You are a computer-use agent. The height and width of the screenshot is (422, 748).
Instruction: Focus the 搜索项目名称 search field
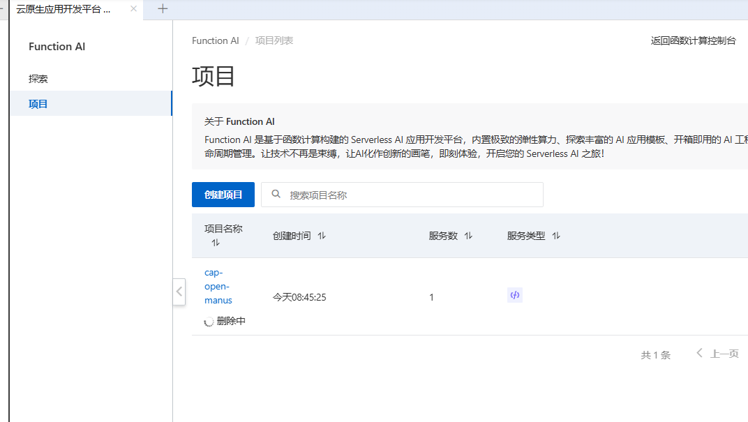tap(402, 195)
